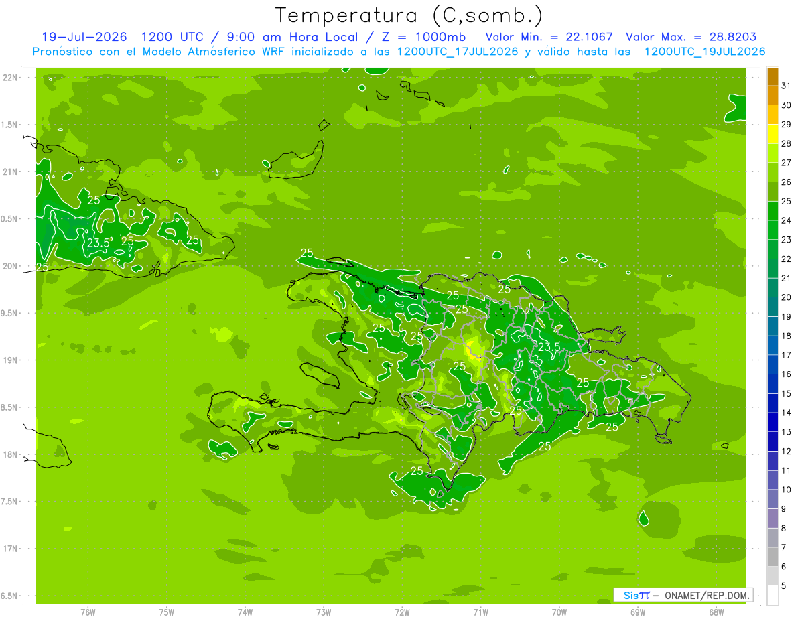Click the "23.5" contour label over eastern Cuba

(98, 243)
